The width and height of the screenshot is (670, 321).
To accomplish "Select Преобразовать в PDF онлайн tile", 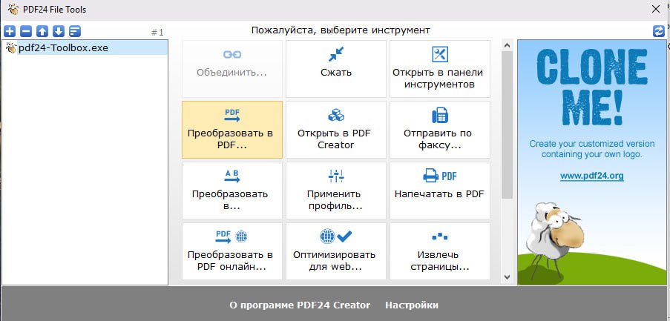I will (232, 251).
